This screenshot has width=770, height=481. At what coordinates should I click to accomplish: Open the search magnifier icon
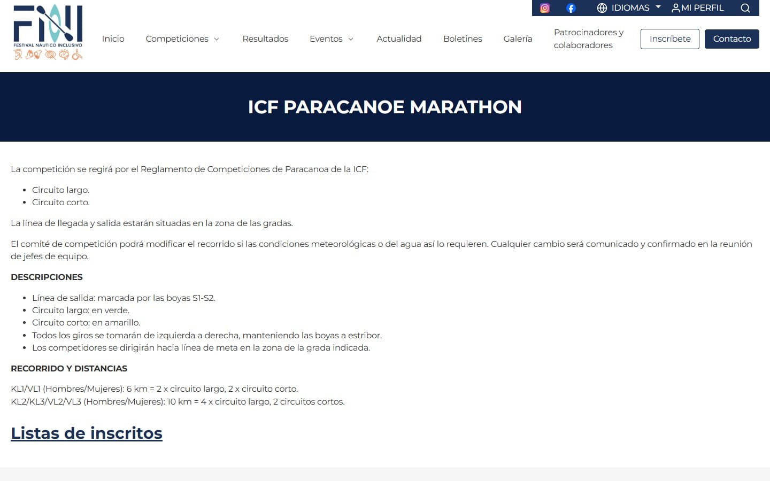[x=745, y=8]
